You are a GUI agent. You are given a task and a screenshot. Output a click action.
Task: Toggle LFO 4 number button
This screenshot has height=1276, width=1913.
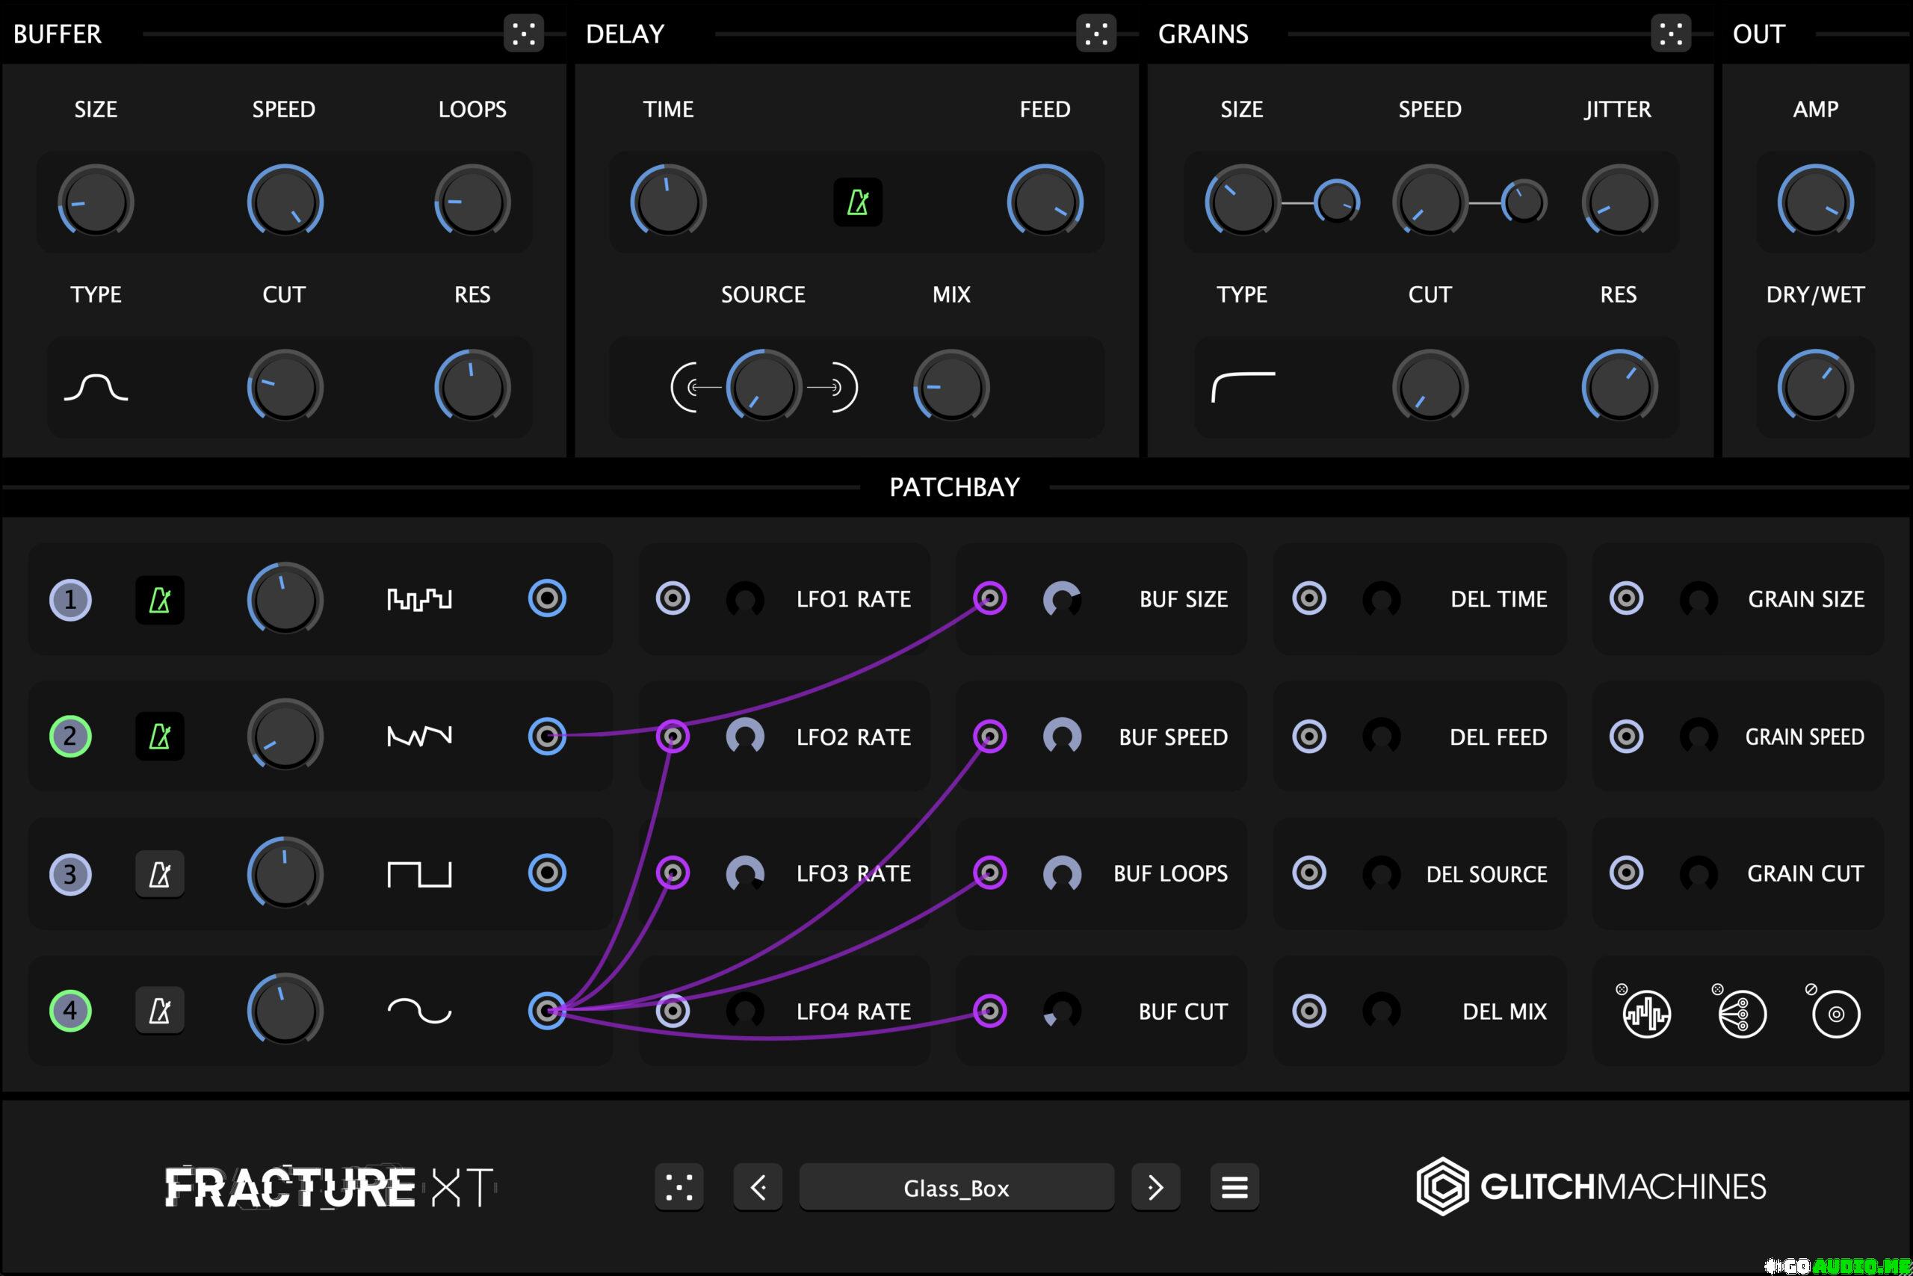click(x=70, y=1011)
